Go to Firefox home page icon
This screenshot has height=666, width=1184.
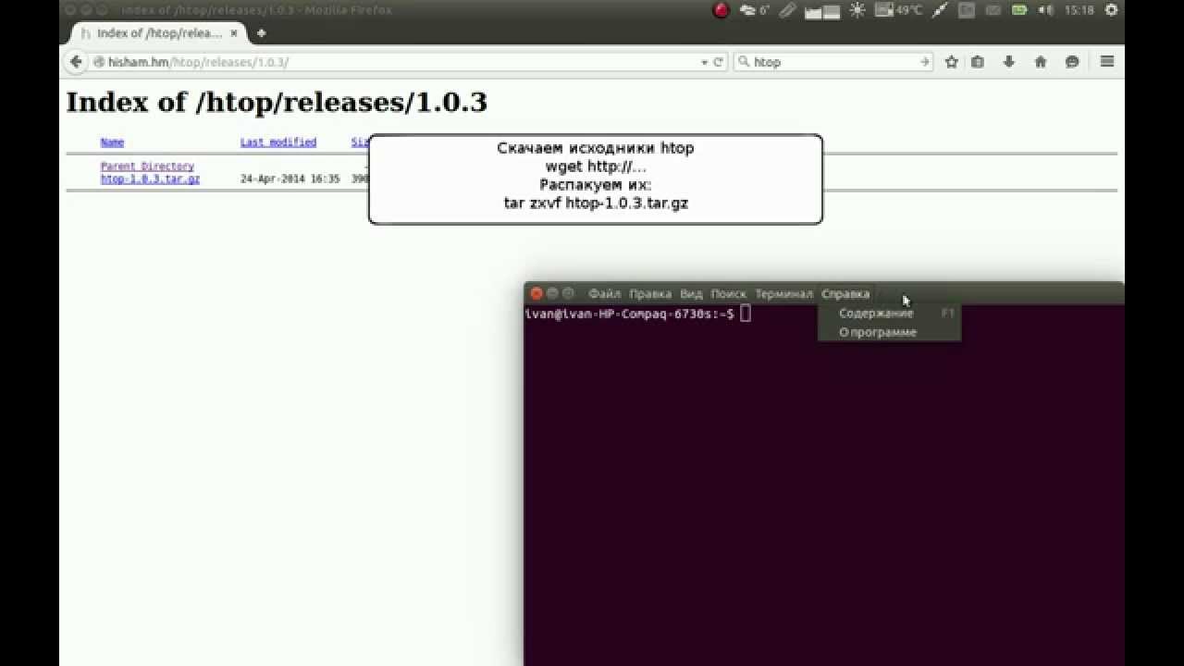(1041, 62)
